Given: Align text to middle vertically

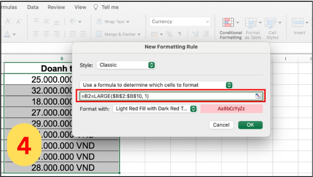Looking at the screenshot, I should [x=46, y=21].
